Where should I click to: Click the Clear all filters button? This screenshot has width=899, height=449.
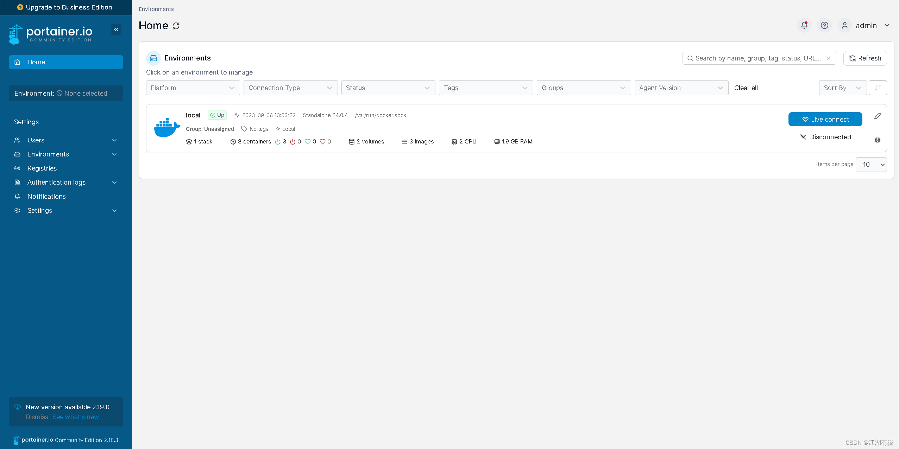[746, 87]
